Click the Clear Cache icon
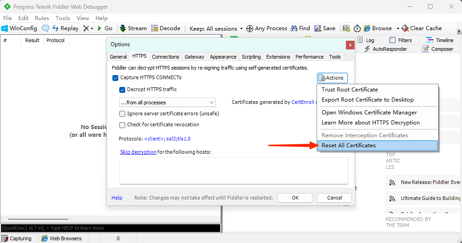The height and width of the screenshot is (243, 462). [x=405, y=28]
